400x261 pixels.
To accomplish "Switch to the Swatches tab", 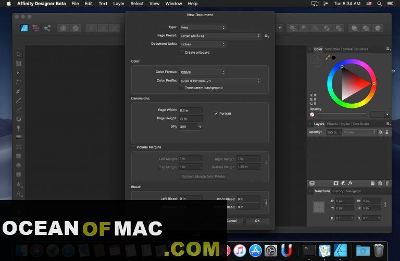I will coord(332,49).
